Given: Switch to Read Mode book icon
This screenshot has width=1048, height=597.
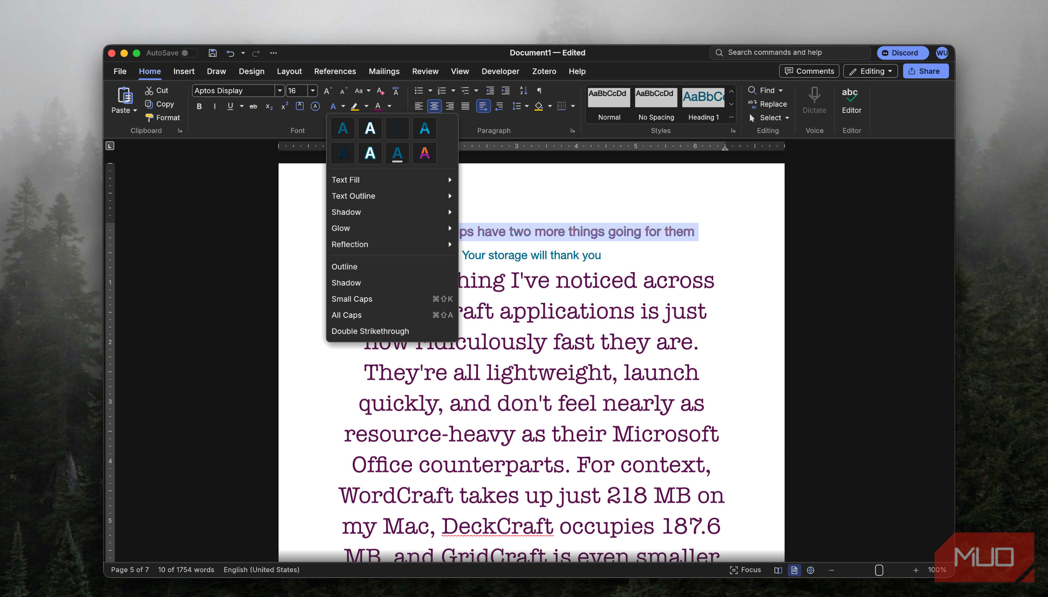Looking at the screenshot, I should click(x=778, y=570).
